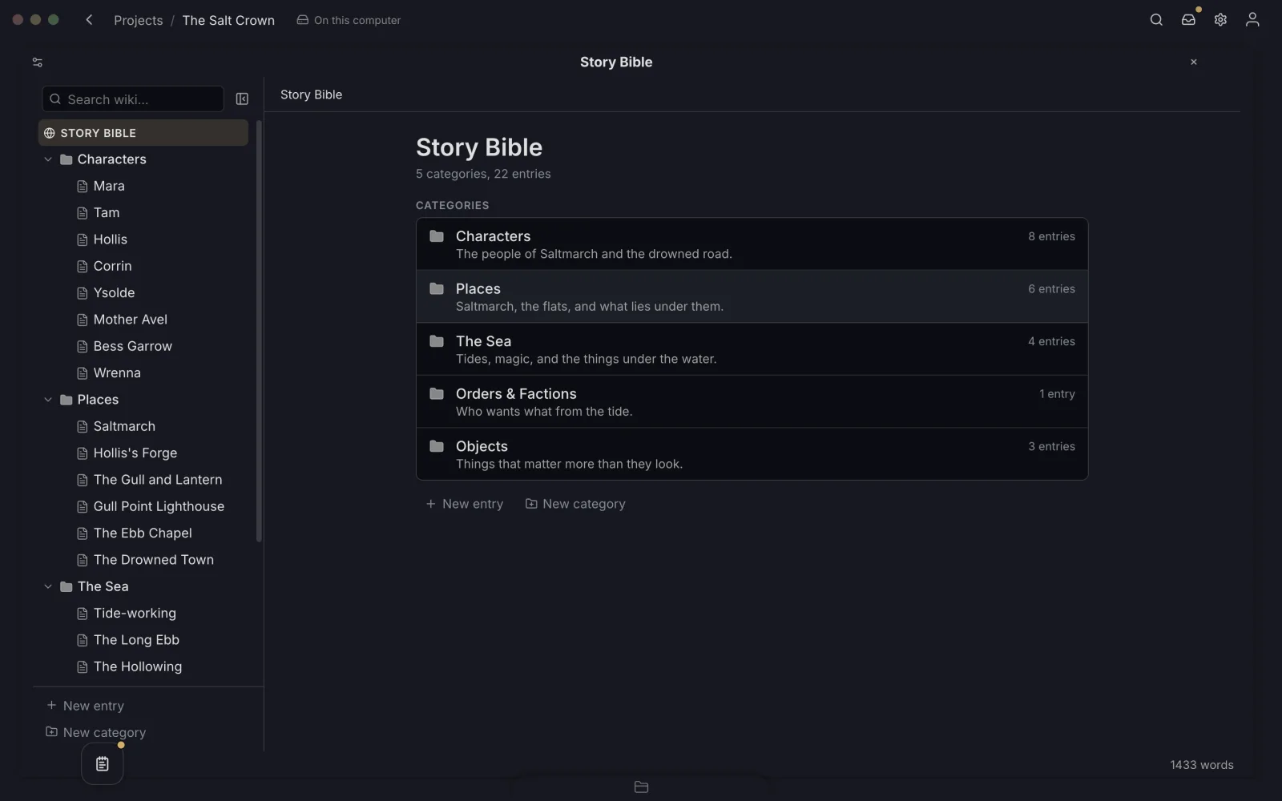Collapse the Characters folder in sidebar

(48, 159)
